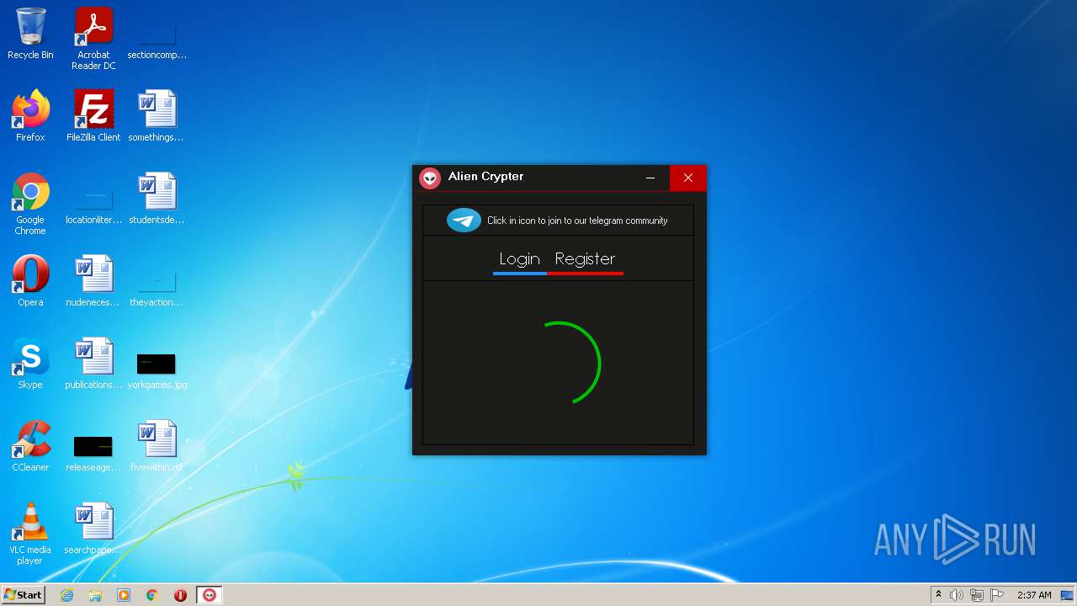Viewport: 1077px width, 606px height.
Task: Click the Telegram icon in Alien Crypter
Action: [x=464, y=221]
